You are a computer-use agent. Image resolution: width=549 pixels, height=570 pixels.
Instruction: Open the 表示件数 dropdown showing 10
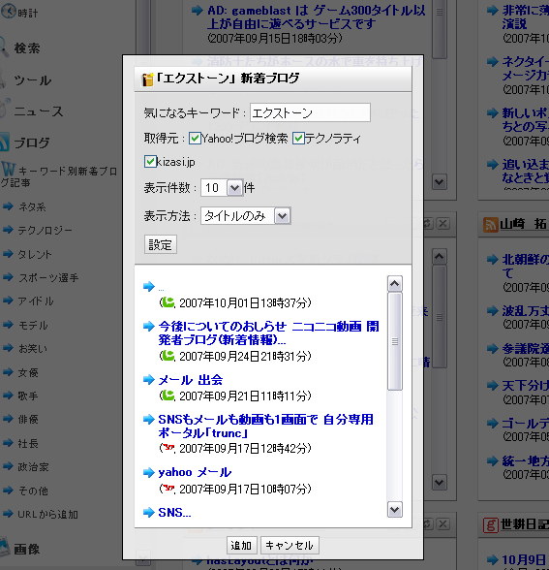222,188
